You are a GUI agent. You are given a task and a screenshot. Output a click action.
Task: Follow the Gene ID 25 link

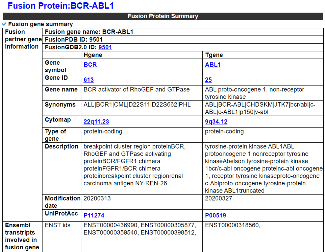point(208,80)
